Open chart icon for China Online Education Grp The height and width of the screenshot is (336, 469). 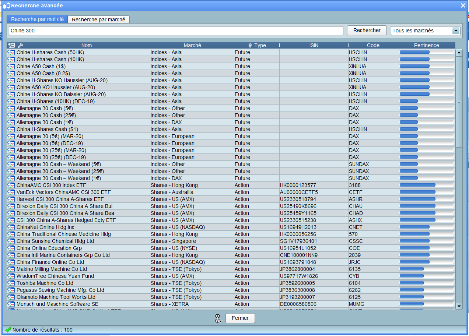pyautogui.click(x=11, y=248)
